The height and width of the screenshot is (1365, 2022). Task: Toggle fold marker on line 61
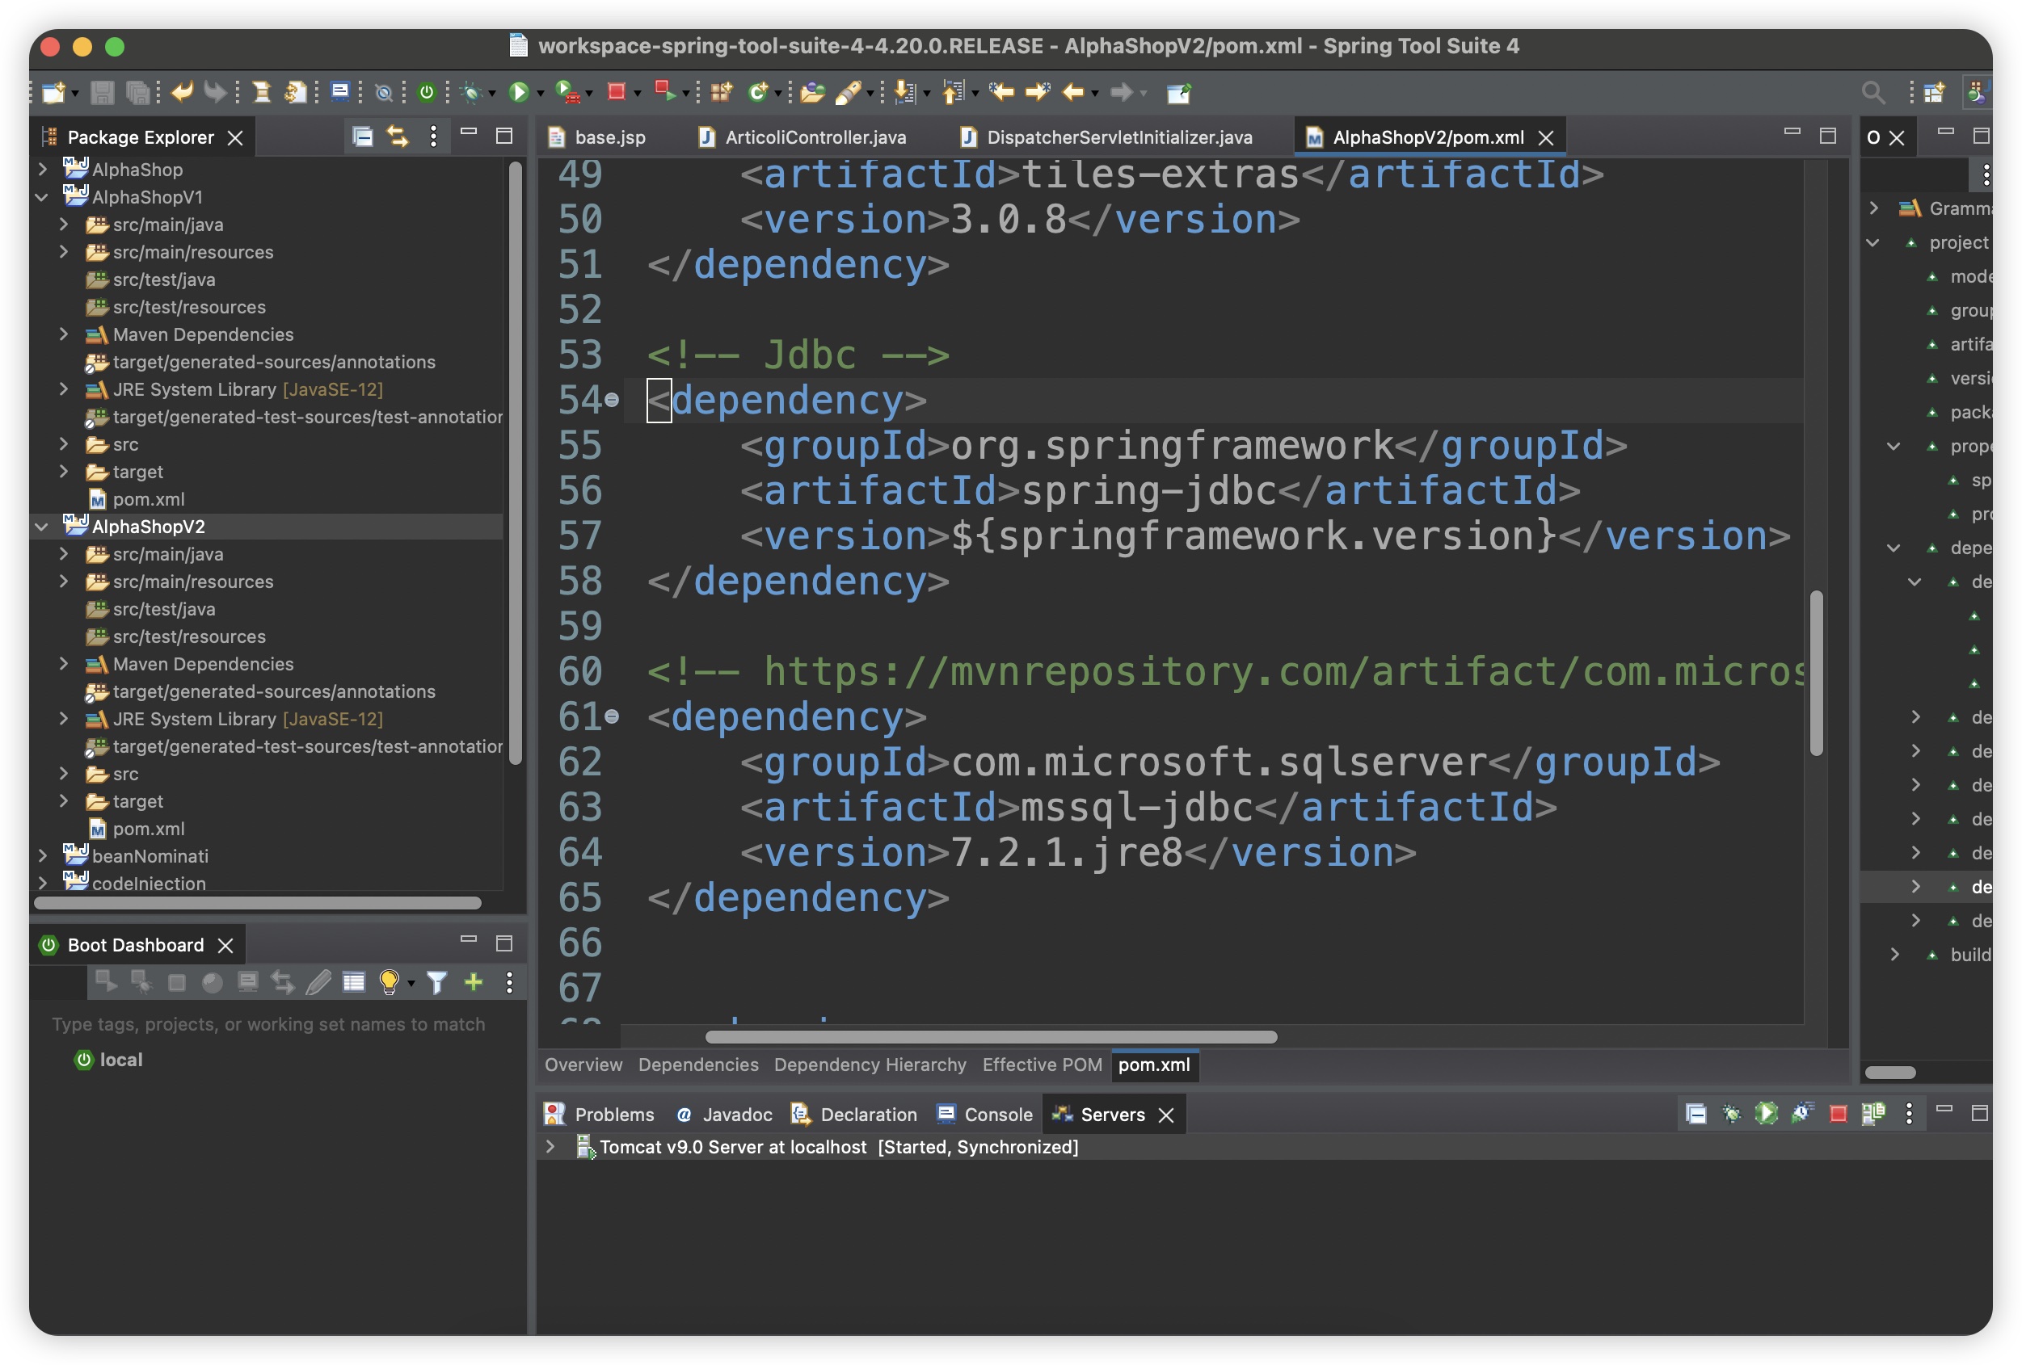point(612,717)
